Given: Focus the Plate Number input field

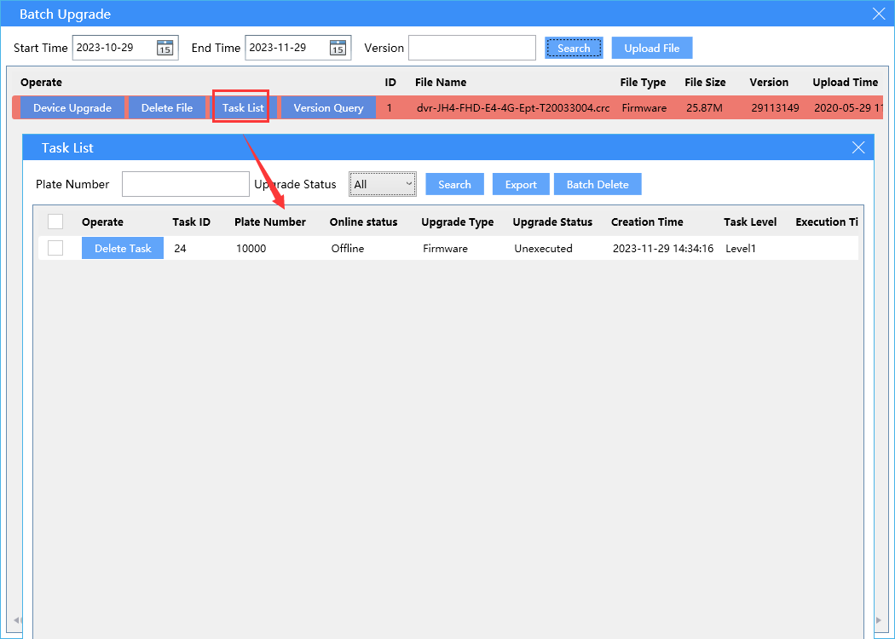Looking at the screenshot, I should [186, 184].
